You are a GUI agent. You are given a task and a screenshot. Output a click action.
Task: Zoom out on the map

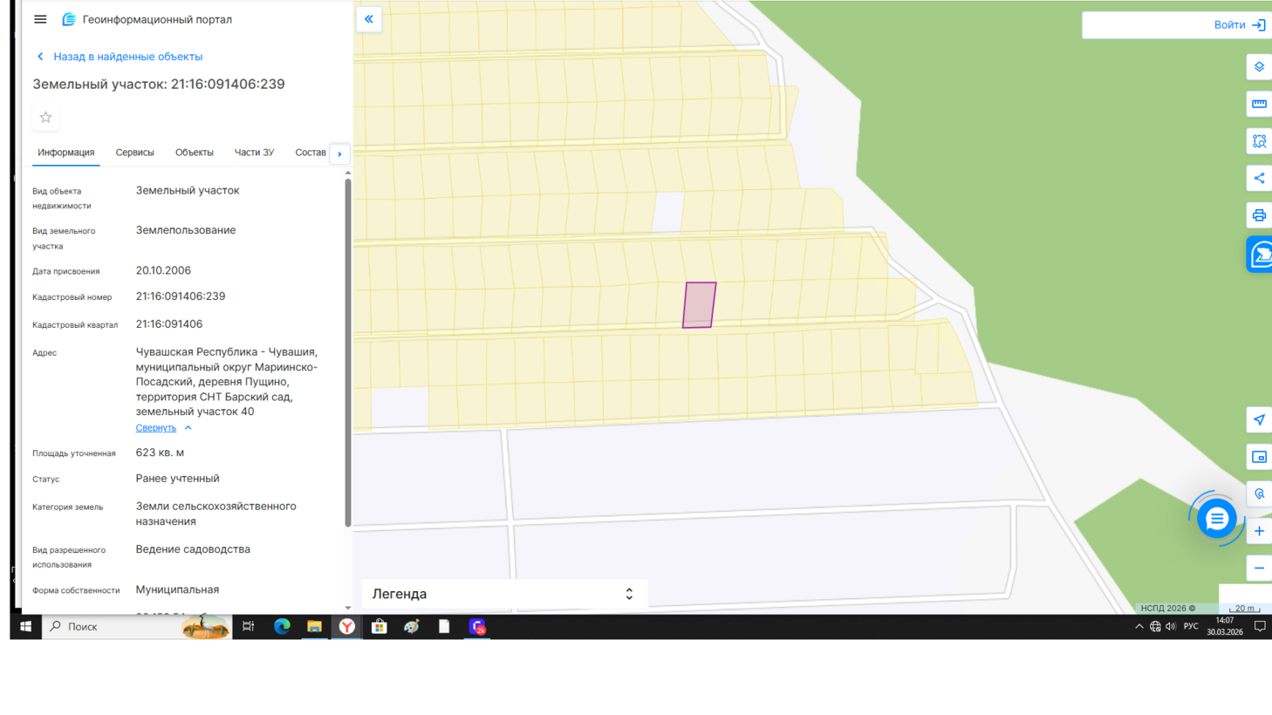click(x=1258, y=569)
